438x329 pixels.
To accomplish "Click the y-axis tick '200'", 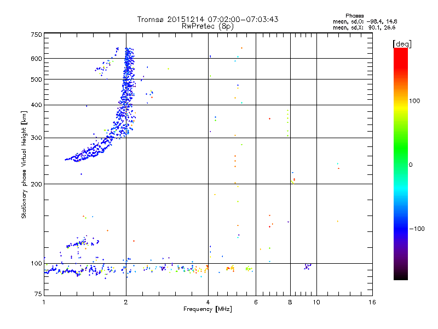I will click(x=36, y=184).
